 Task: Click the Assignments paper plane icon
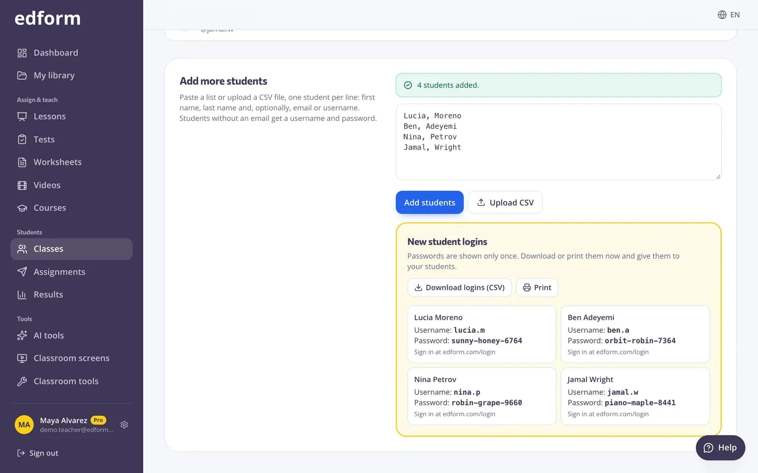(x=22, y=272)
